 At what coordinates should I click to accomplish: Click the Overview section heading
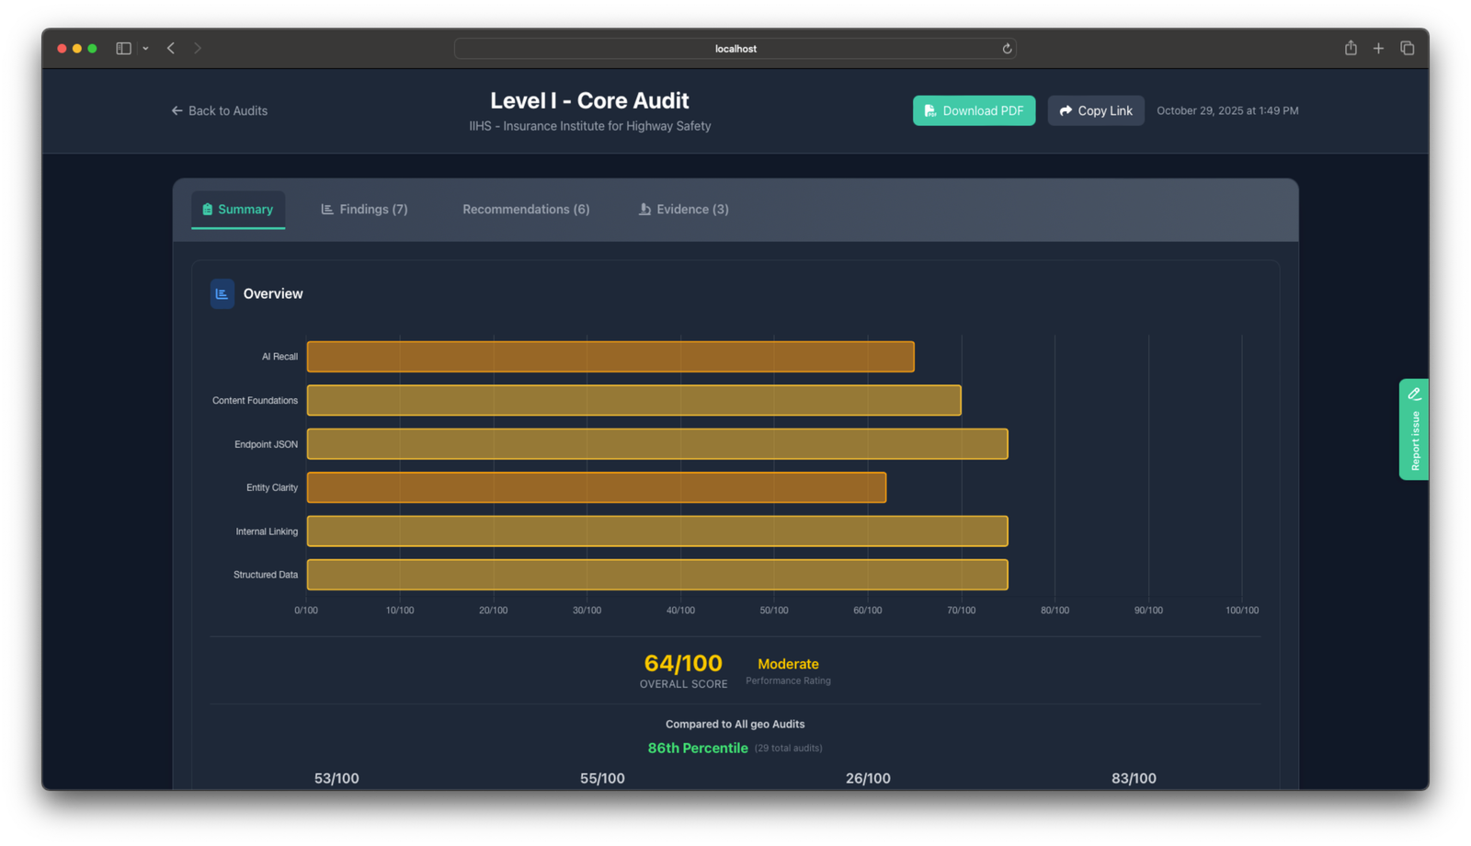273,293
